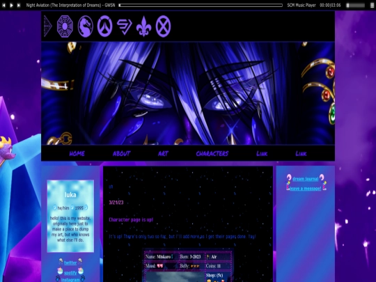Click the Saints Row fleur-de-lis icon
This screenshot has height=282, width=376.
click(x=143, y=26)
